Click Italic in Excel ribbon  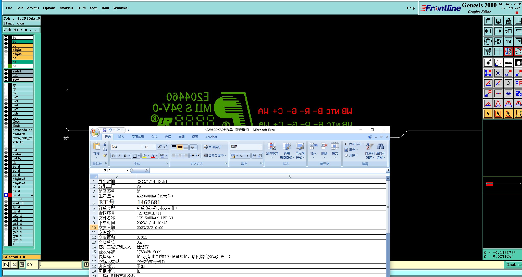(x=119, y=156)
